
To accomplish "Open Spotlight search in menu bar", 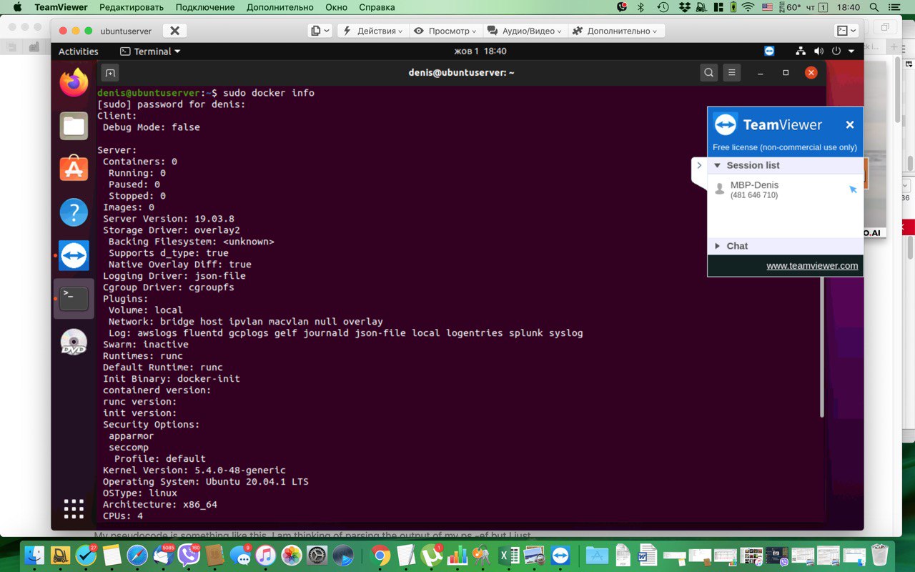I will click(874, 7).
